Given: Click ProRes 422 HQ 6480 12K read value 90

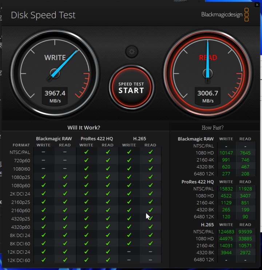Looking at the screenshot, I should 245,217.
